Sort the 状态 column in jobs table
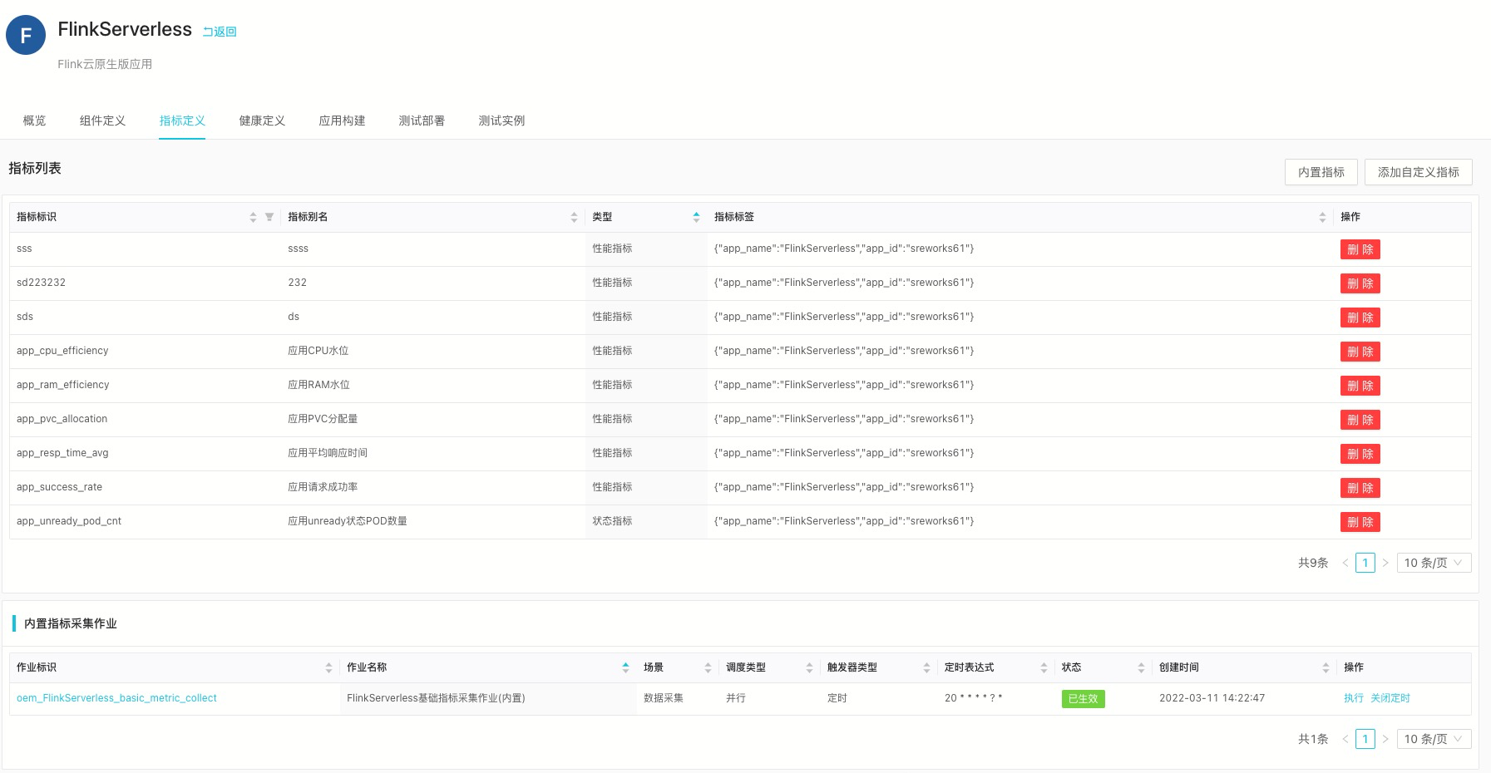1491x773 pixels. 1141,667
